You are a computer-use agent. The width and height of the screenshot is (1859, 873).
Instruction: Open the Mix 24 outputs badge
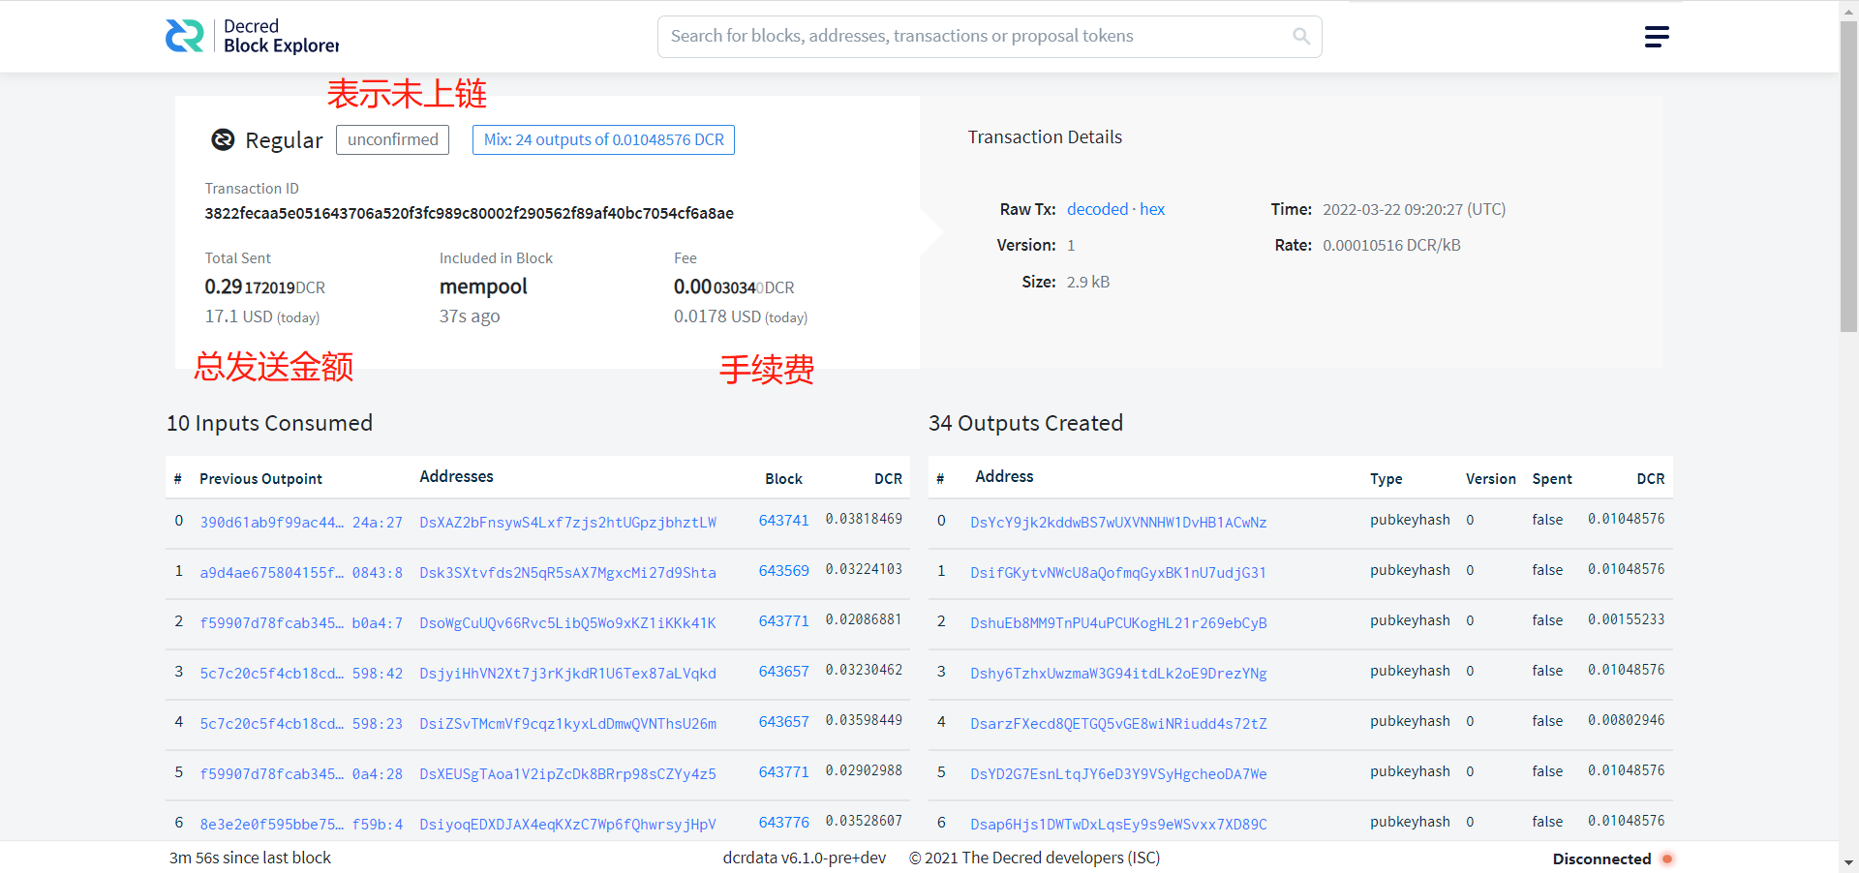603,140
